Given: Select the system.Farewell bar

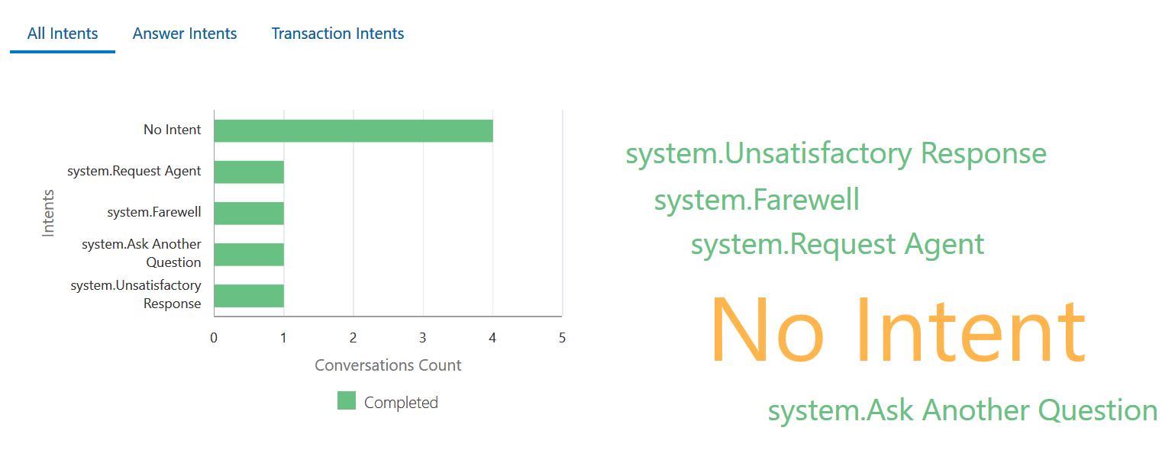Looking at the screenshot, I should click(x=248, y=212).
